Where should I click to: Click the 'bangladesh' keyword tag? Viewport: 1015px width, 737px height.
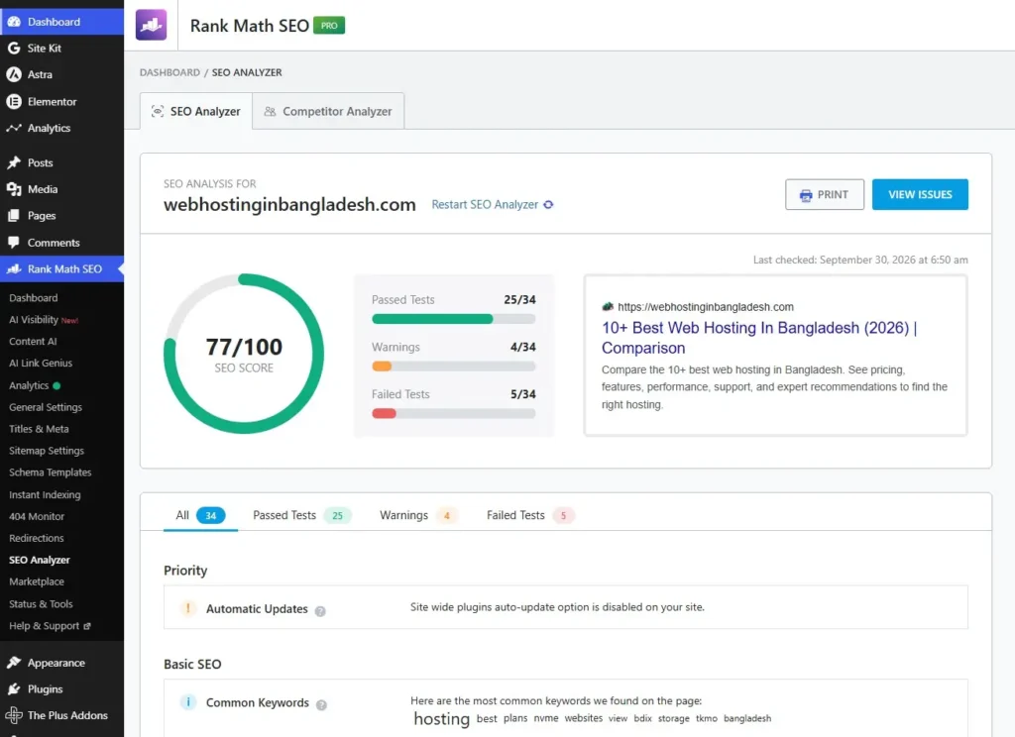(747, 718)
